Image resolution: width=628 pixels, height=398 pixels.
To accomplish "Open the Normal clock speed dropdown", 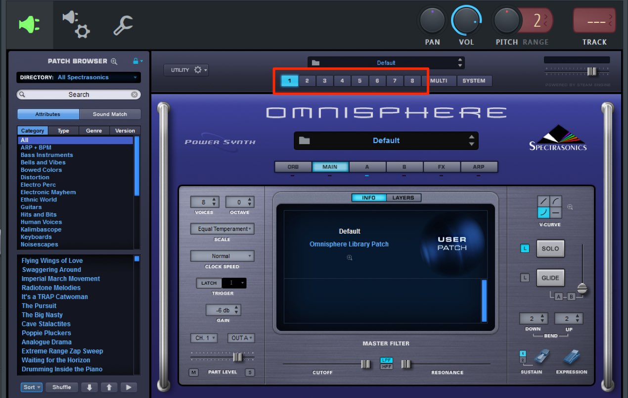I will tap(222, 256).
